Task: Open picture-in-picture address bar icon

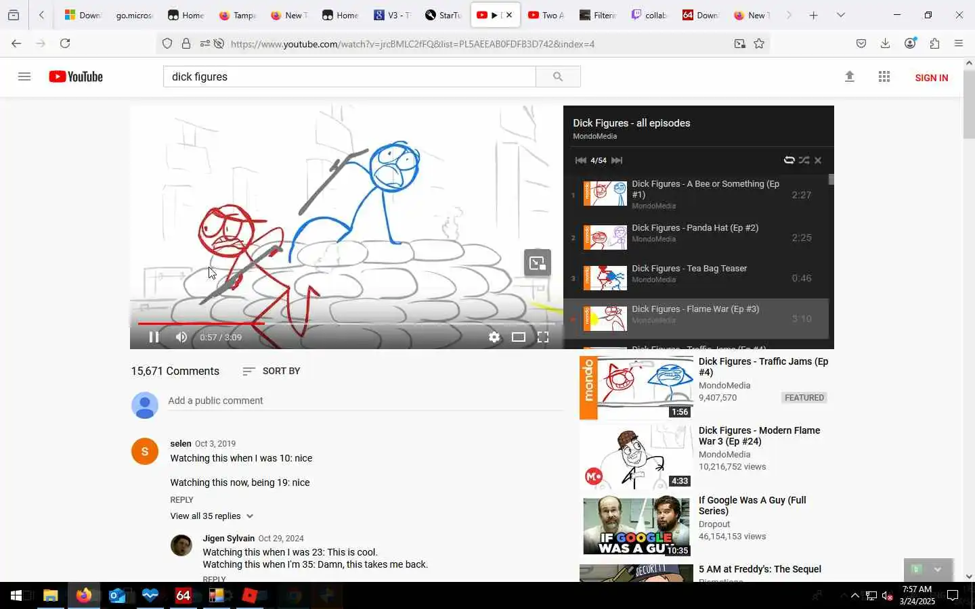Action: [x=740, y=44]
